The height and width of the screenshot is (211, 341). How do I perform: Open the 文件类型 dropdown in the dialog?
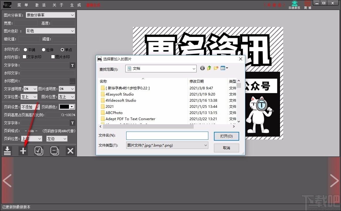click(205, 145)
